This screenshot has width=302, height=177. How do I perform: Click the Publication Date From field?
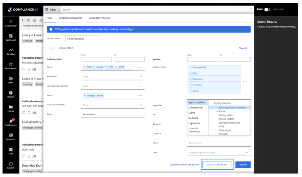(96, 59)
